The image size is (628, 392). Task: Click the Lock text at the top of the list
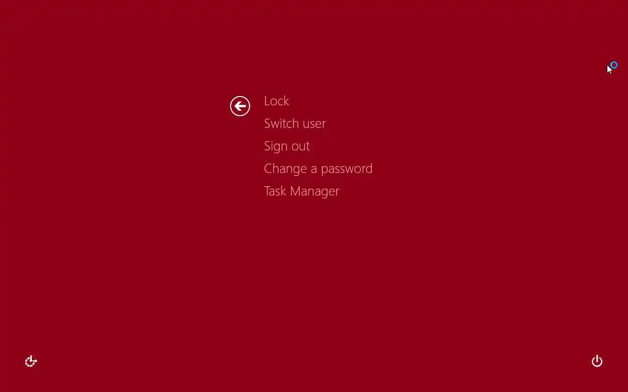276,101
